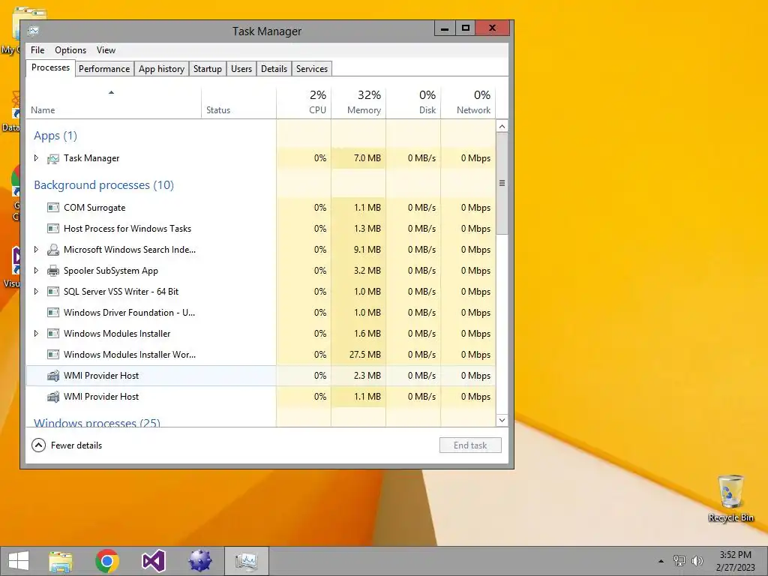Image resolution: width=768 pixels, height=576 pixels.
Task: Click the clock showing 3:52 PM
Action: [x=735, y=555]
